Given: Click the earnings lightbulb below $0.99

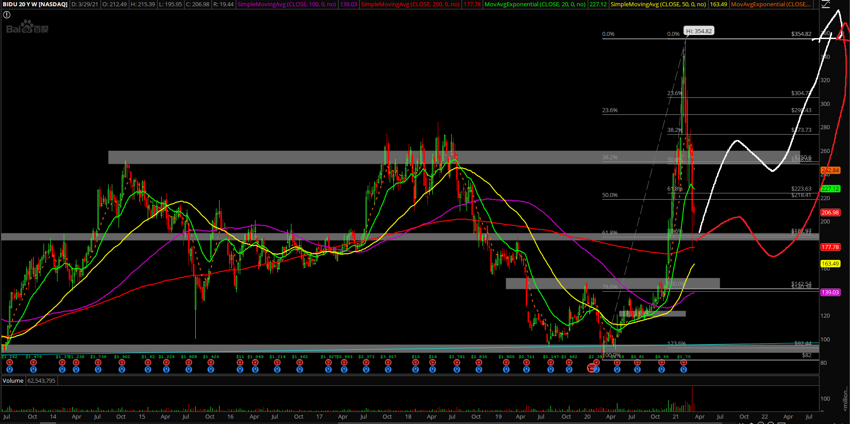Looking at the screenshot, I should tap(661, 370).
